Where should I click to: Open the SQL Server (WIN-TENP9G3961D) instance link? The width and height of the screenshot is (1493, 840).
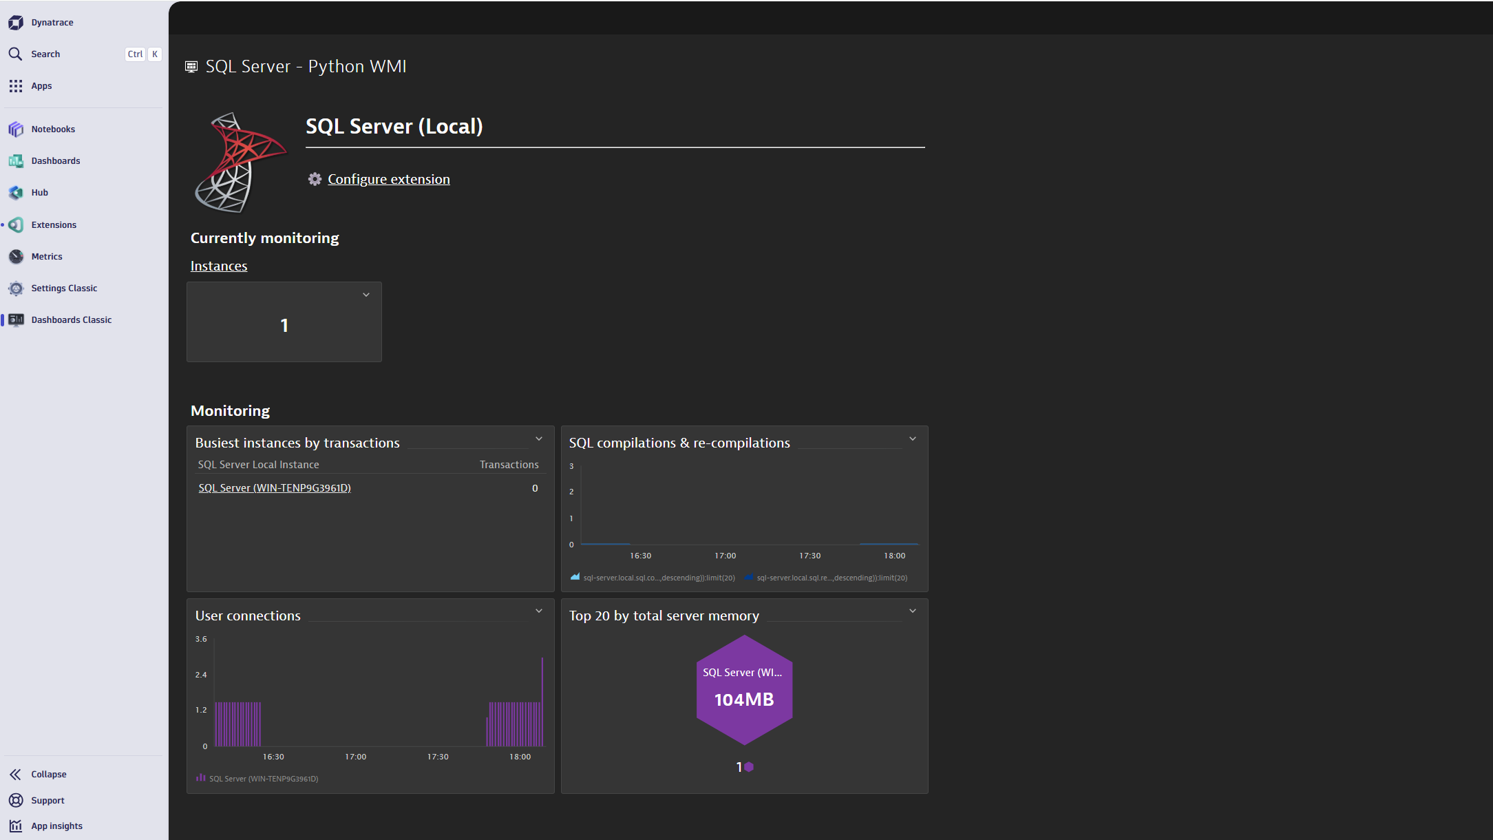pos(275,488)
